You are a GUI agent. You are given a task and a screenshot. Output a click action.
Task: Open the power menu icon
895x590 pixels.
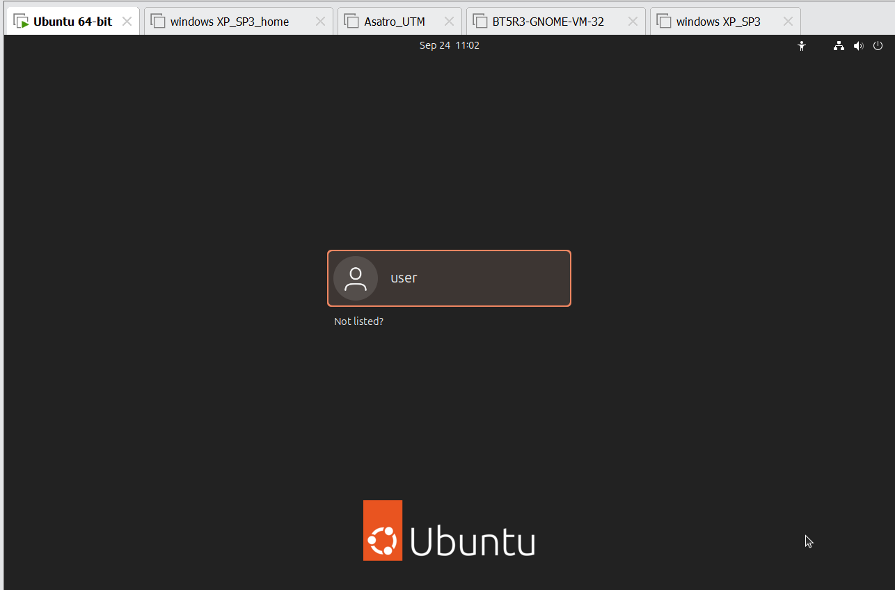click(x=878, y=46)
